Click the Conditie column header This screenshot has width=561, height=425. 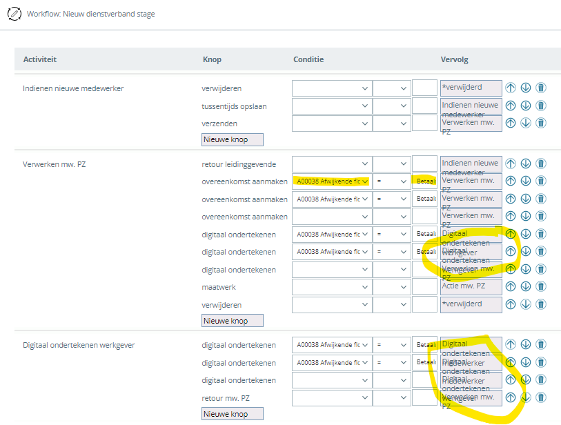point(308,59)
